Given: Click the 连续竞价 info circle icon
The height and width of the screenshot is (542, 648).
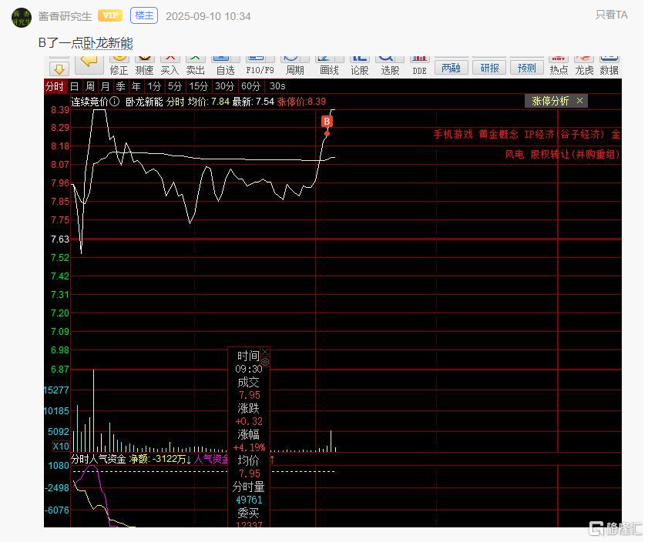Looking at the screenshot, I should coord(115,102).
